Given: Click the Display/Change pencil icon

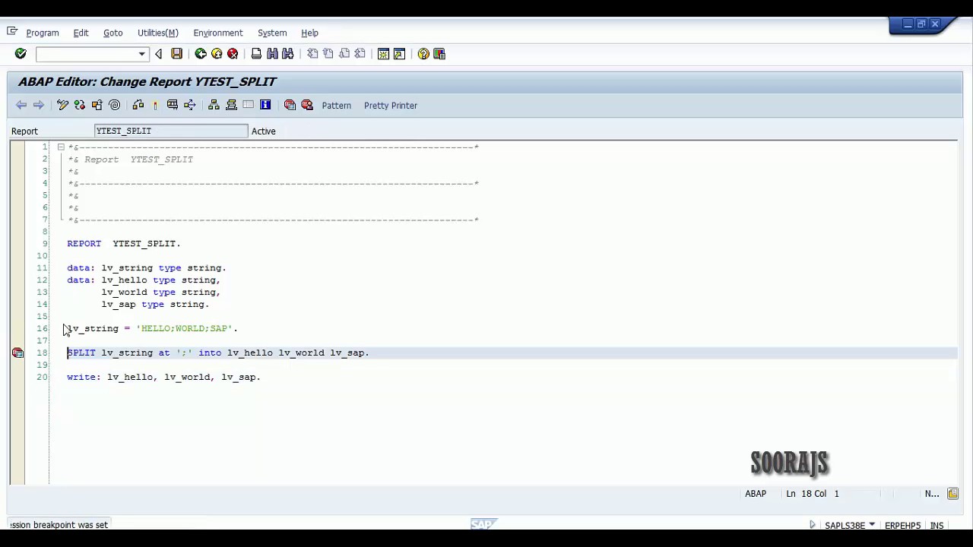Looking at the screenshot, I should [x=63, y=105].
